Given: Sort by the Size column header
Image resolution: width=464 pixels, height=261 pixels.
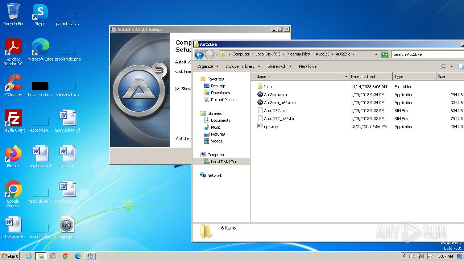Looking at the screenshot, I should point(450,76).
